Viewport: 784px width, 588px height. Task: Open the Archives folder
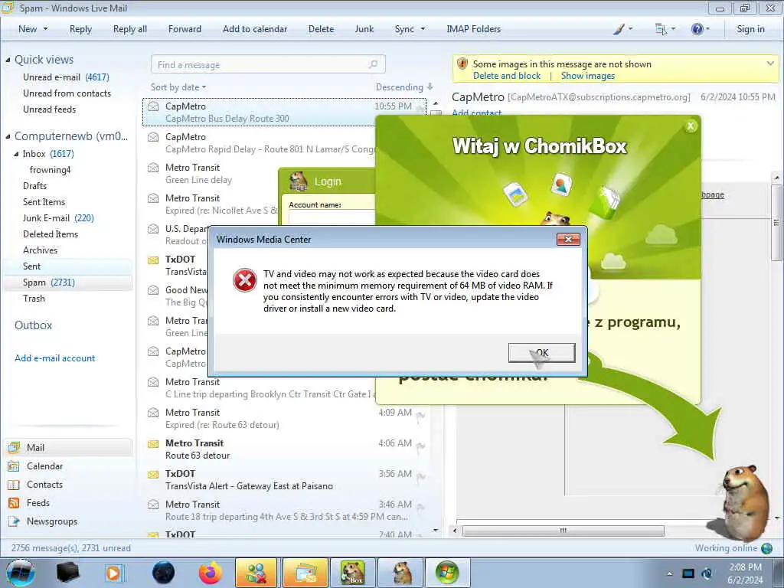[x=40, y=250]
